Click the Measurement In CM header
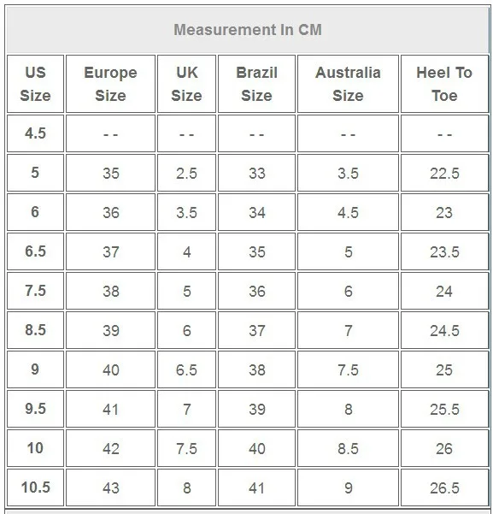The height and width of the screenshot is (514, 493). [248, 30]
